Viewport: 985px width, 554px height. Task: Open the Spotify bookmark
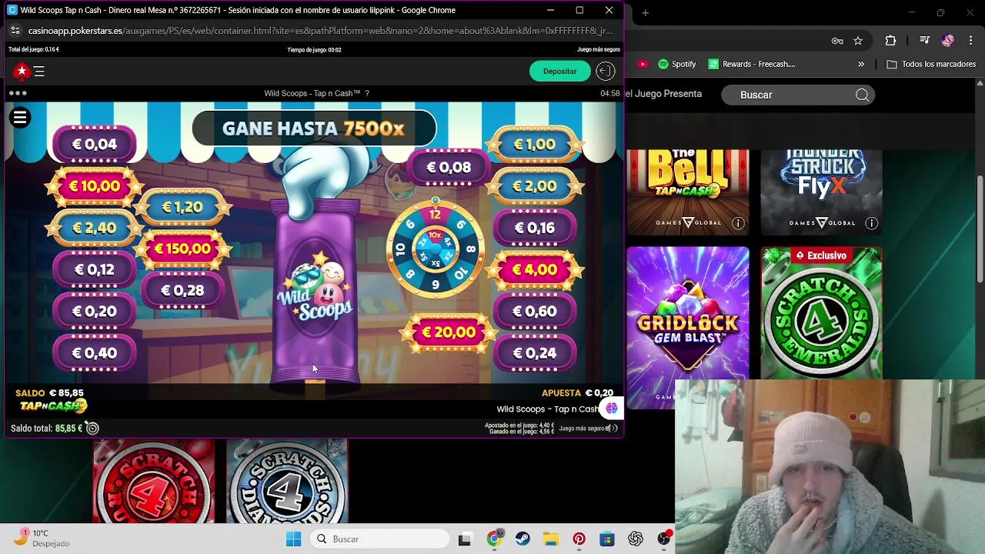(677, 64)
